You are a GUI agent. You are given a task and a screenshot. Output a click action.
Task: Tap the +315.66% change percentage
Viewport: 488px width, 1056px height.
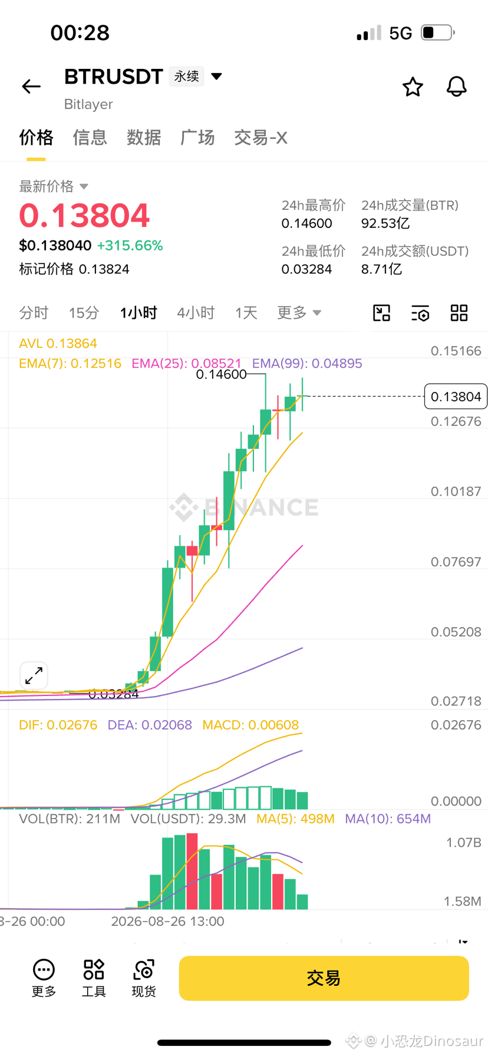click(130, 246)
